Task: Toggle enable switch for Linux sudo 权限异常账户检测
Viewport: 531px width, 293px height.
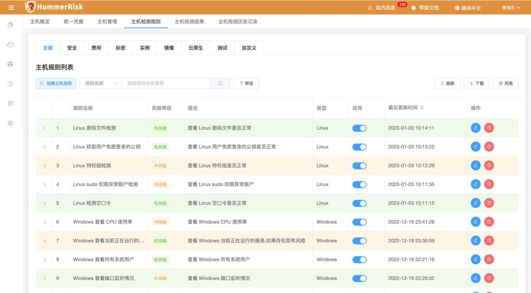Action: 359,185
